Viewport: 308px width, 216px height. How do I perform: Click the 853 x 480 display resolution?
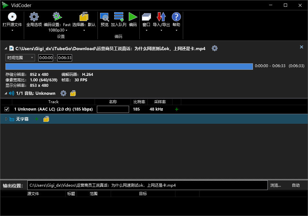[39, 85]
